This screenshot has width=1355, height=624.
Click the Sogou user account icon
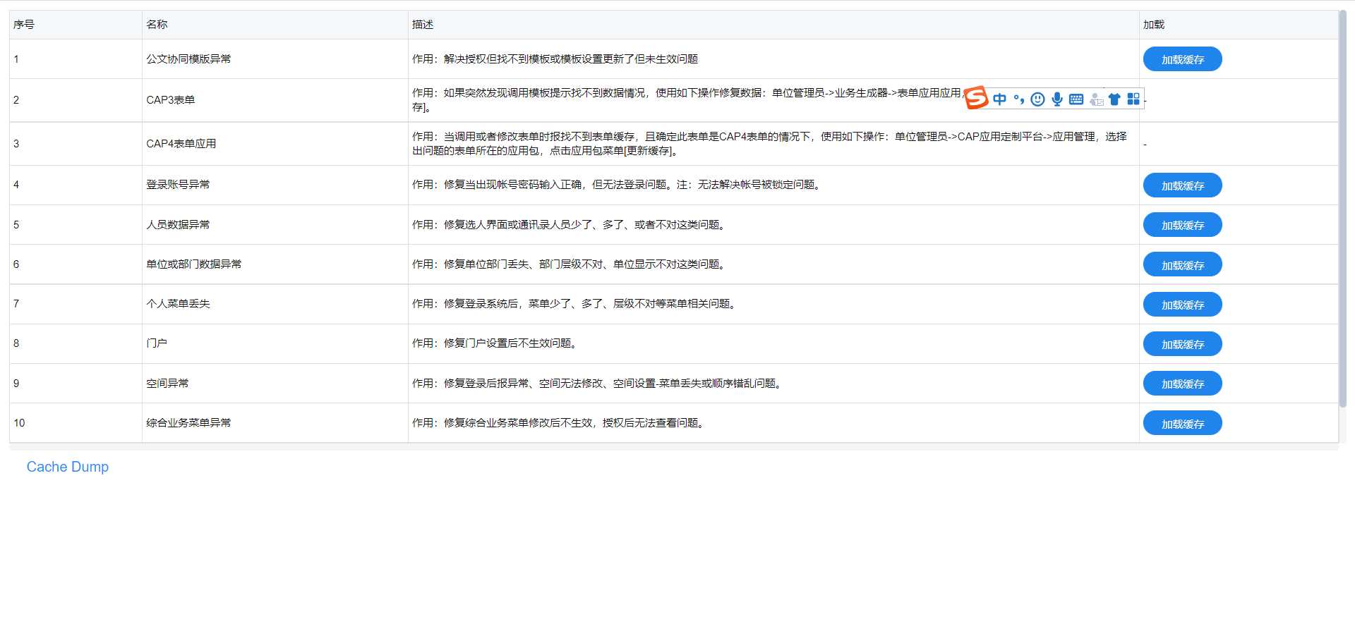(1096, 99)
